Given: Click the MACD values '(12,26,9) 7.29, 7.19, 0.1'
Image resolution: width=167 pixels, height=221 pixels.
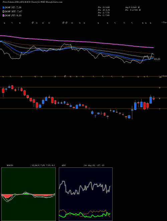Looking at the screenshot, I should pos(42,165).
